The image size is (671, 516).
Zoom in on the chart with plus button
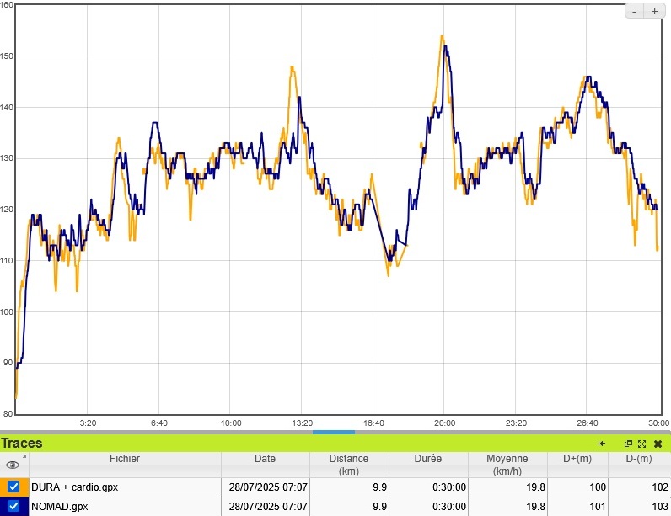[x=654, y=11]
